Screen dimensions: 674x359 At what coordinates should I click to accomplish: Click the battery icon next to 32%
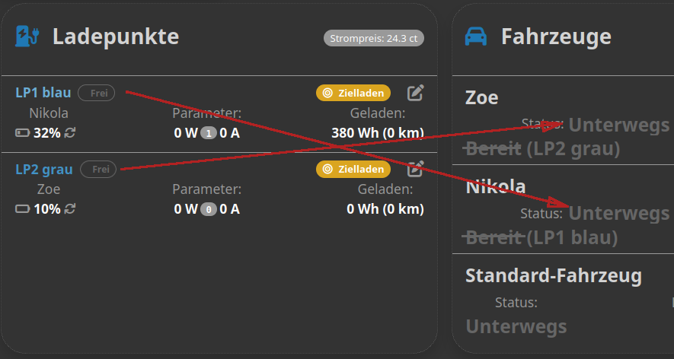[x=22, y=132]
